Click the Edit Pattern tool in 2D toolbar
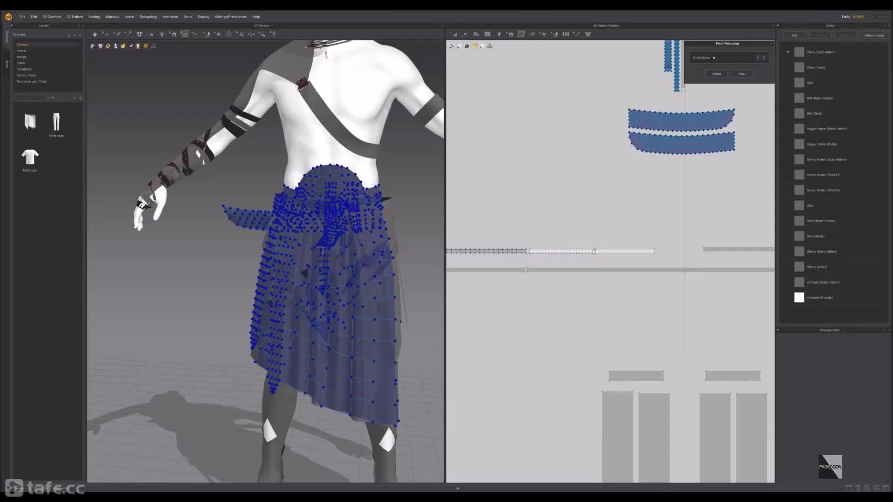893x502 pixels. [x=454, y=34]
